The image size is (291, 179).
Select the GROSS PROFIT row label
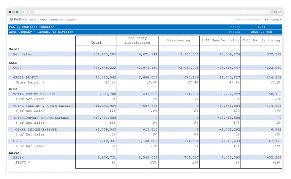click(x=26, y=77)
